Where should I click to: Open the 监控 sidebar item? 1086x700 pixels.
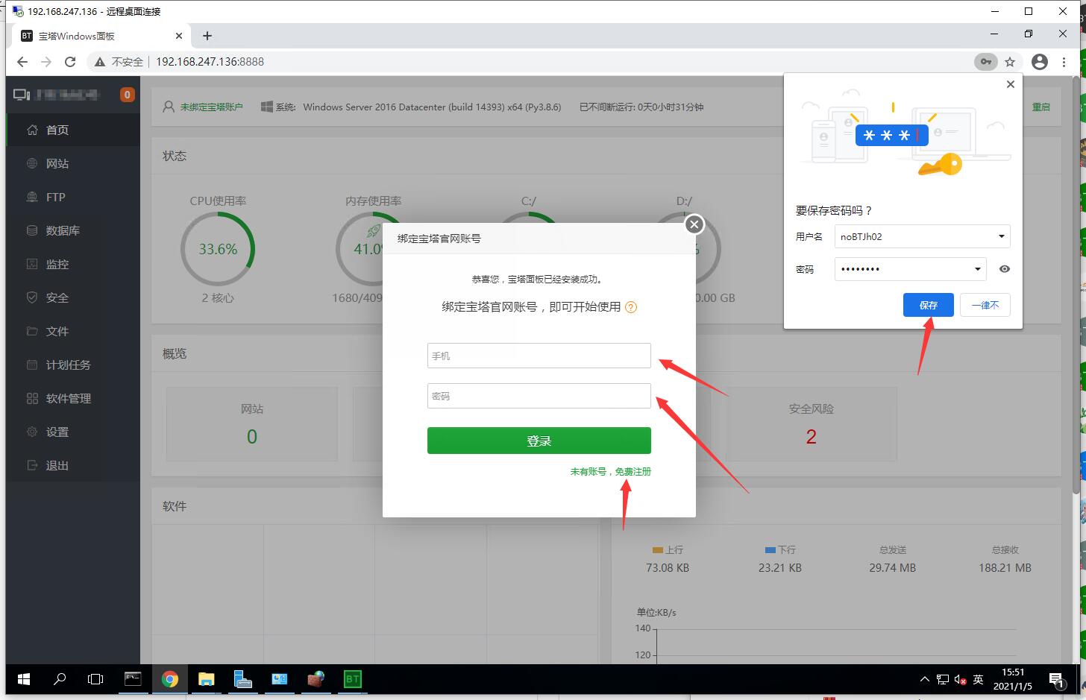click(73, 264)
